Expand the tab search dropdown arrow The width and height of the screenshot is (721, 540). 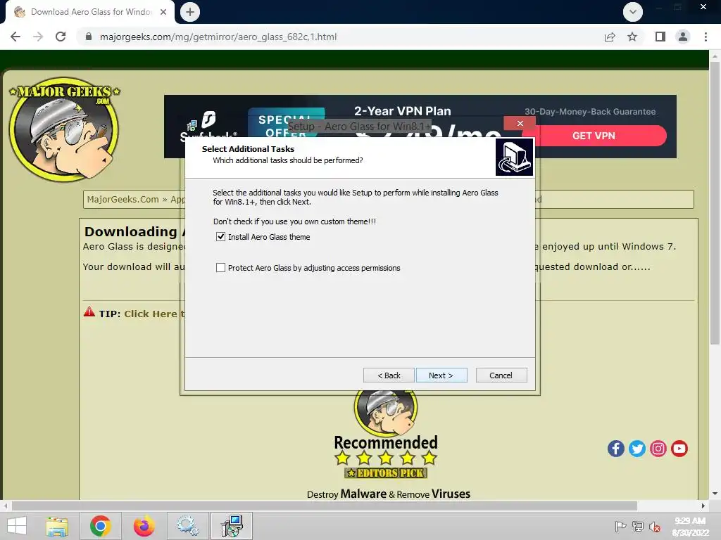[x=633, y=12]
